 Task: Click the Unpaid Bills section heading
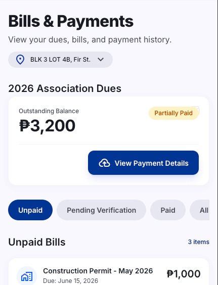click(37, 242)
